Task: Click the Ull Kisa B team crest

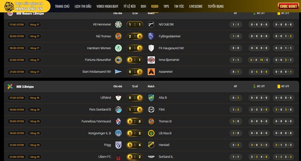Action: (151, 133)
